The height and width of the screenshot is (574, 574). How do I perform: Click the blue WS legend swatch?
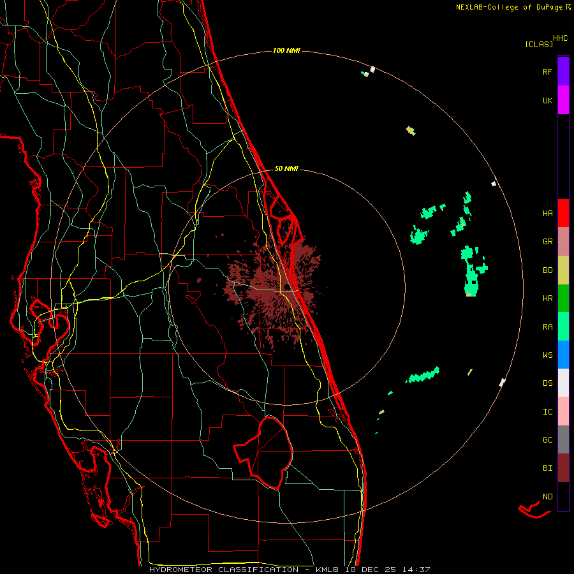click(x=563, y=355)
